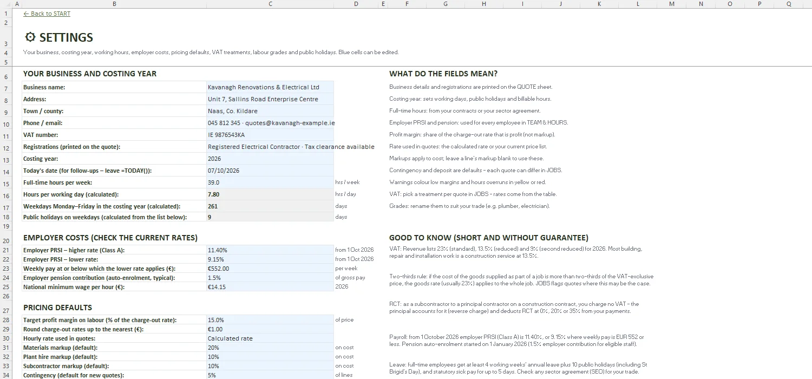This screenshot has height=379, width=812.
Task: Select row 21 header
Action: click(x=6, y=250)
